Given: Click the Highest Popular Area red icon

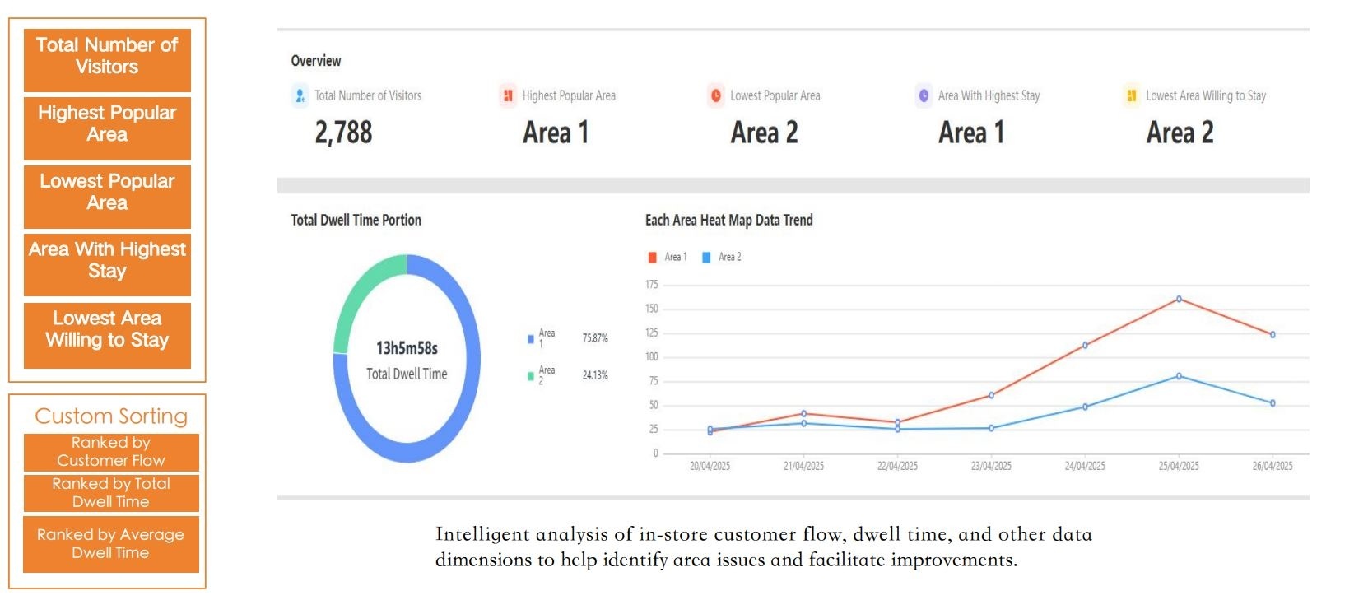Looking at the screenshot, I should tap(506, 95).
